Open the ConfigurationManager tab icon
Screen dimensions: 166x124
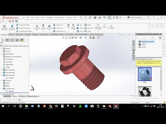pos(12,40)
